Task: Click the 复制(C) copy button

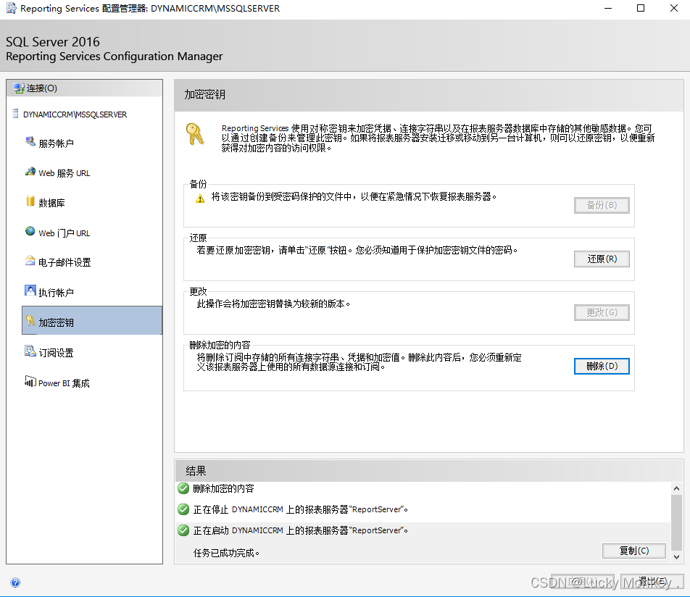Action: (633, 551)
